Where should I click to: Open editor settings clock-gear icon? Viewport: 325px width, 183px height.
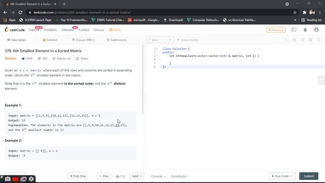tap(310, 40)
